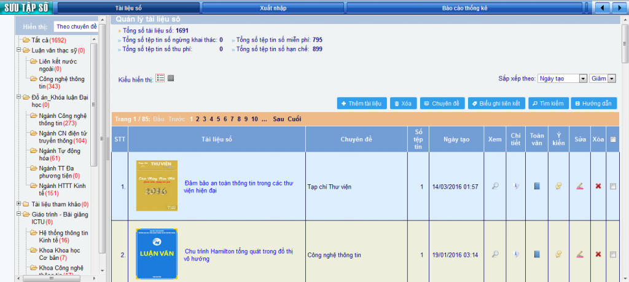The height and width of the screenshot is (282, 629).
Task: Click Cuối last page link
Action: 294,119
